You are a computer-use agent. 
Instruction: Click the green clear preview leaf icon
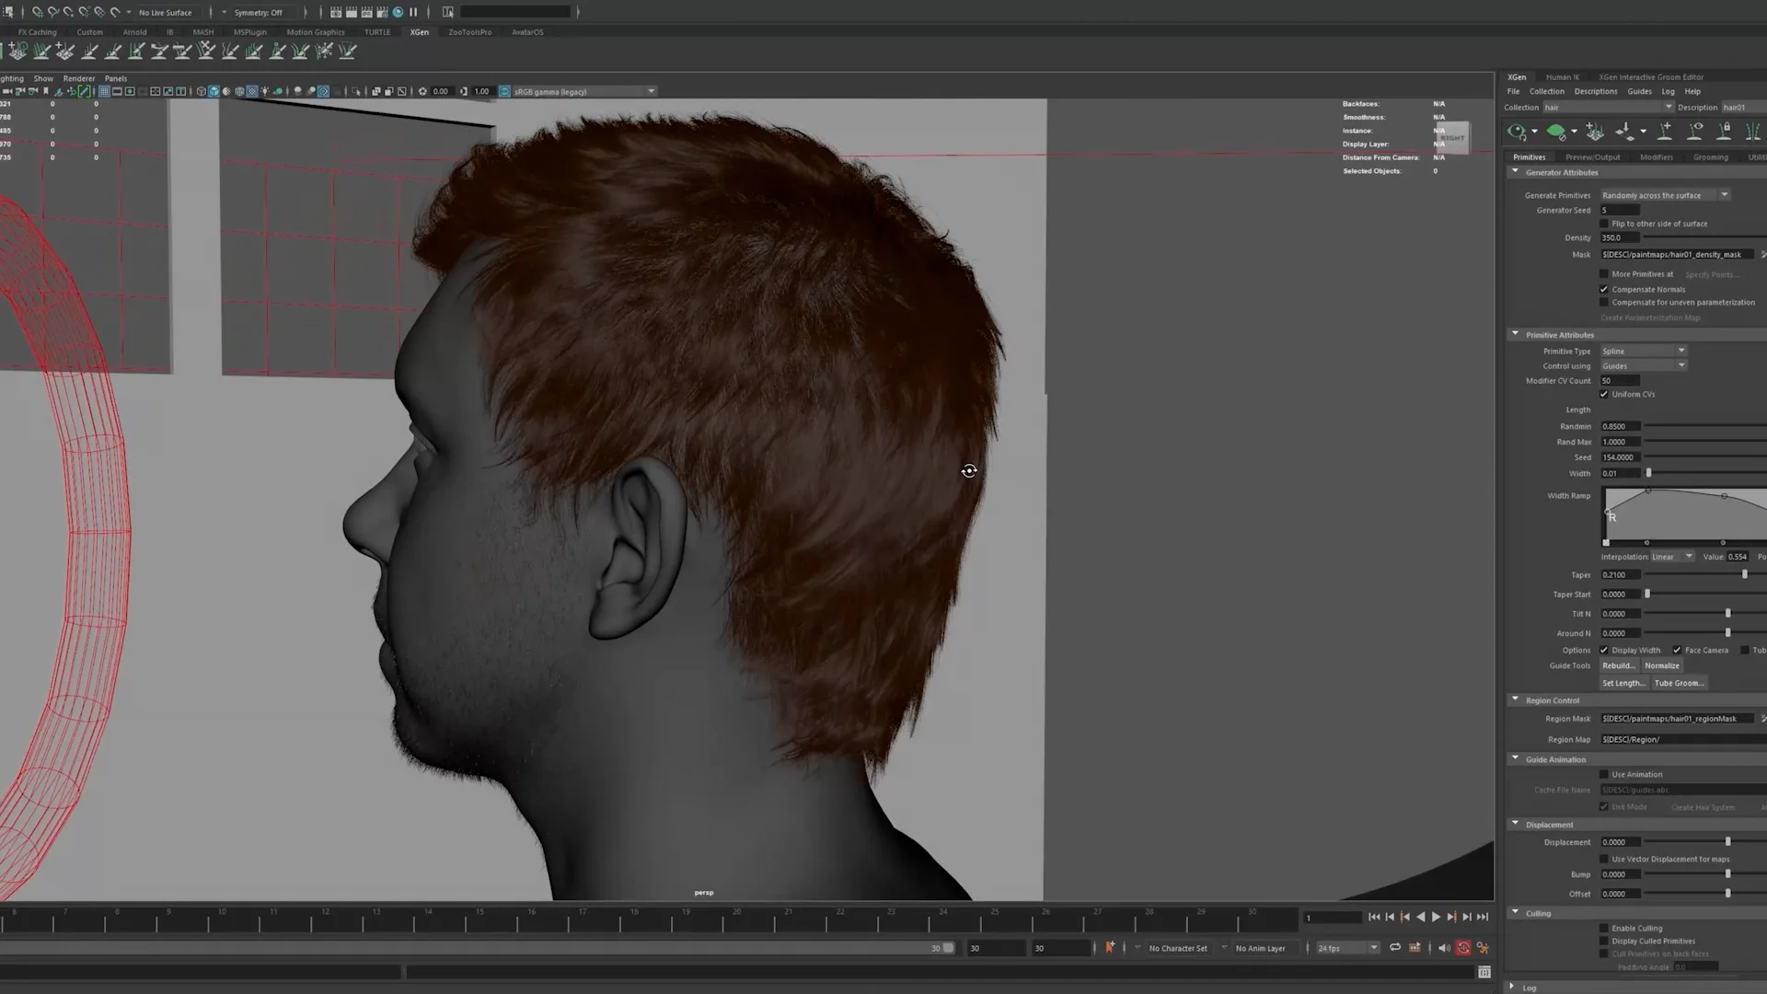1555,132
